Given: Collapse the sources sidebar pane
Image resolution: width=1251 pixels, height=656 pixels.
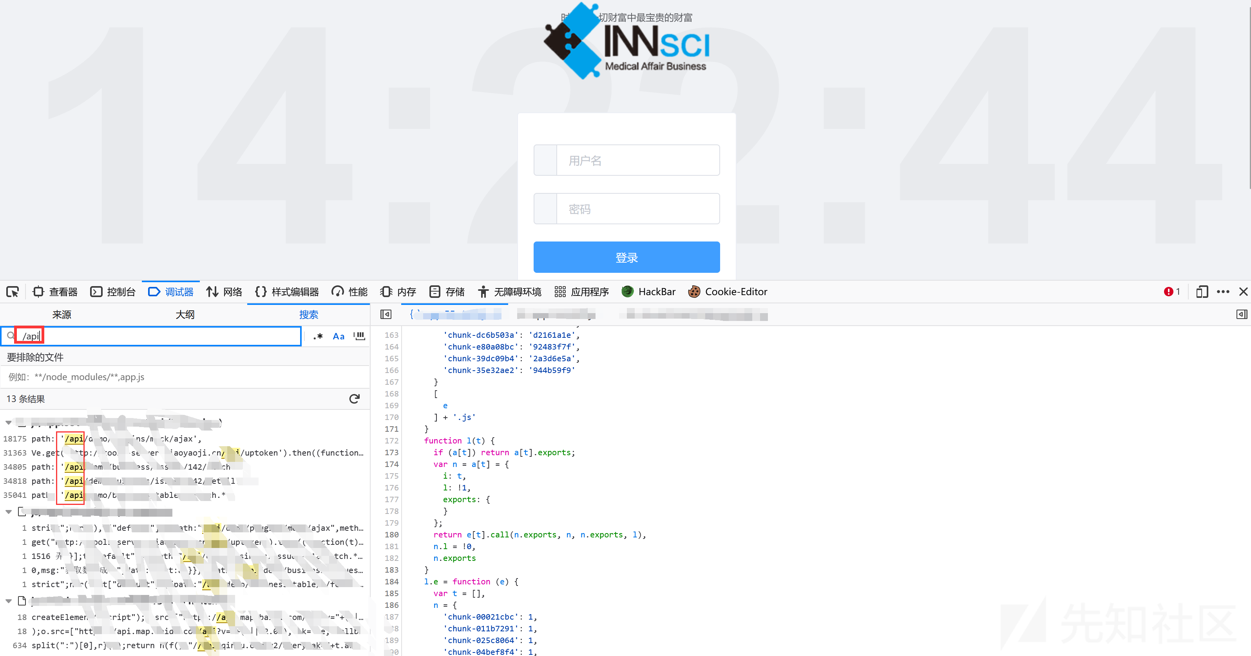Looking at the screenshot, I should pos(386,314).
